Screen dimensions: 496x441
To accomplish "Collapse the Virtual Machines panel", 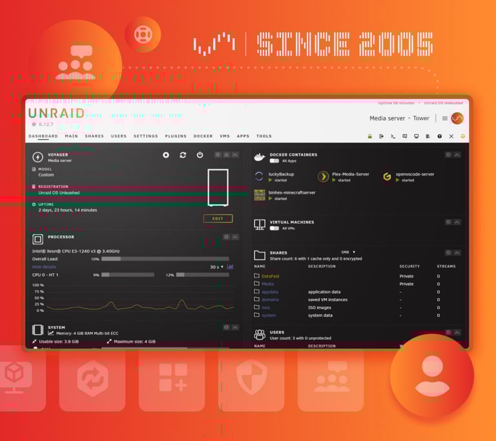I will [x=457, y=222].
